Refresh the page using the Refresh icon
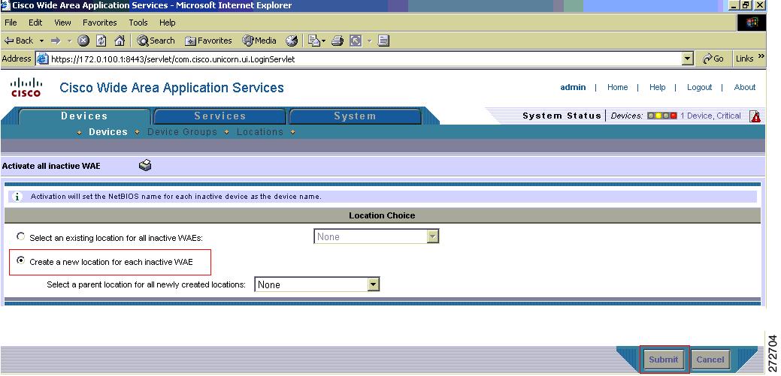The height and width of the screenshot is (376, 781). (101, 41)
